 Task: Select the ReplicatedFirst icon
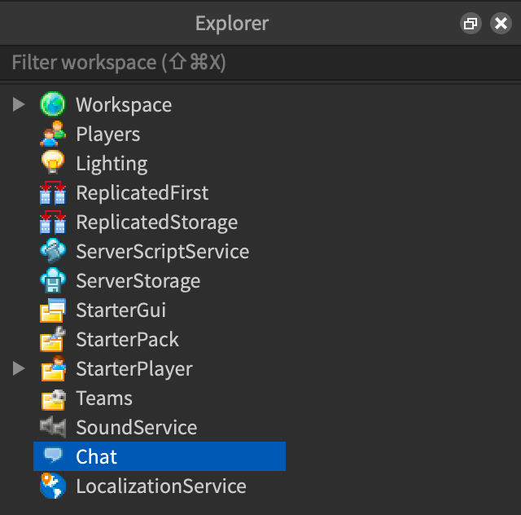coord(53,193)
